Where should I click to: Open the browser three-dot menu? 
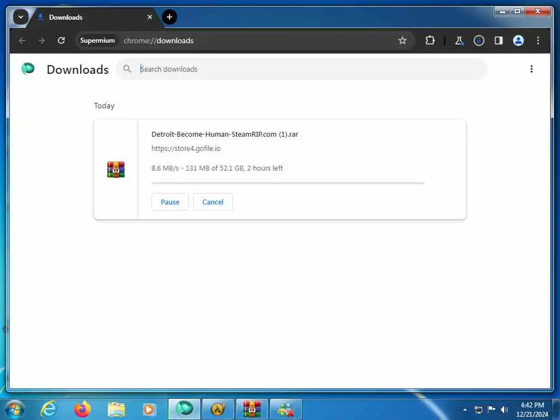point(538,40)
